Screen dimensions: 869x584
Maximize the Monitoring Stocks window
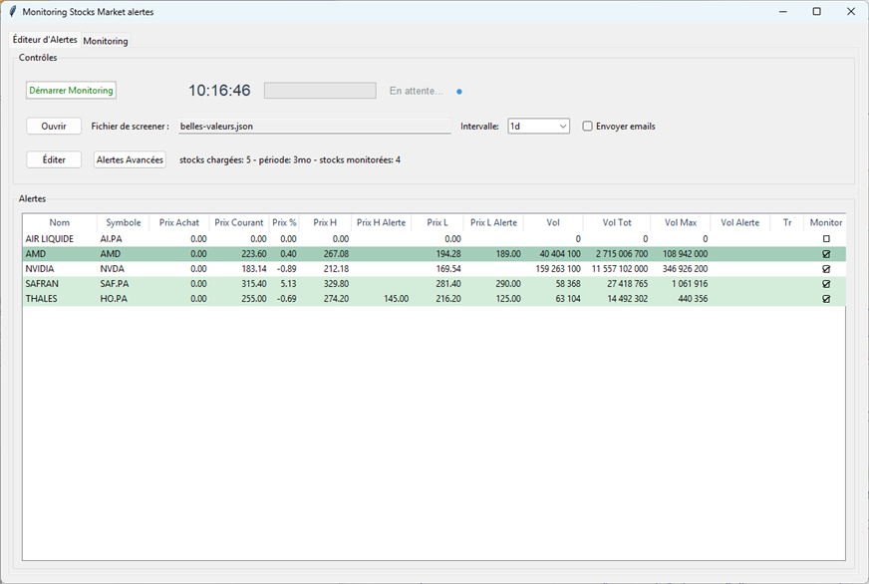(x=816, y=12)
